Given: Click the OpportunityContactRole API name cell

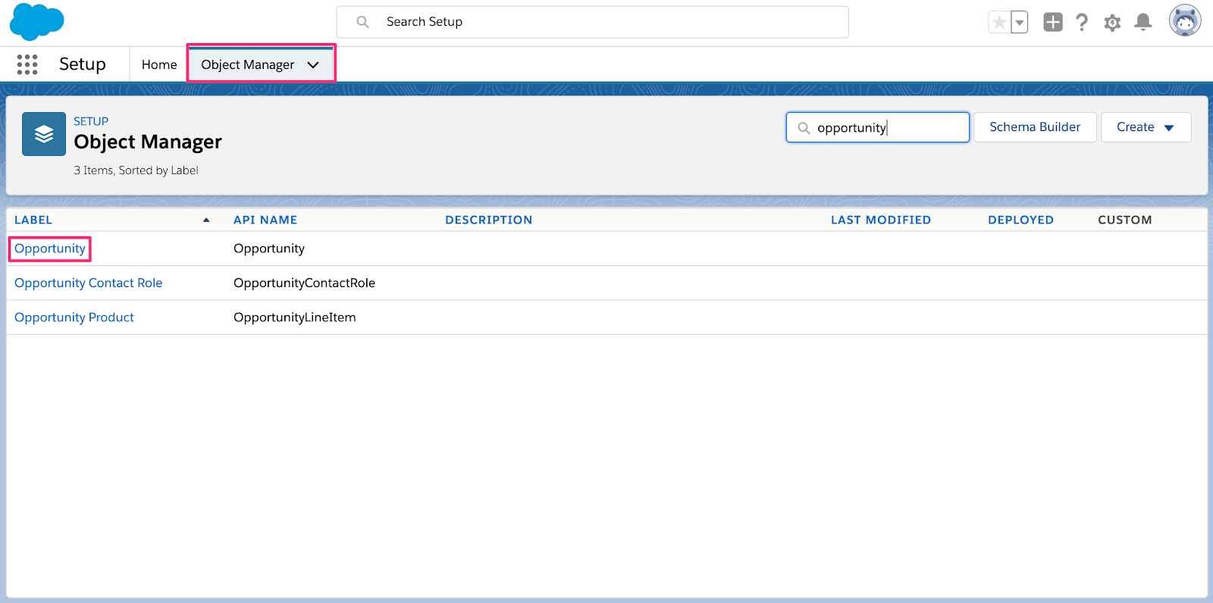Looking at the screenshot, I should click(x=304, y=283).
